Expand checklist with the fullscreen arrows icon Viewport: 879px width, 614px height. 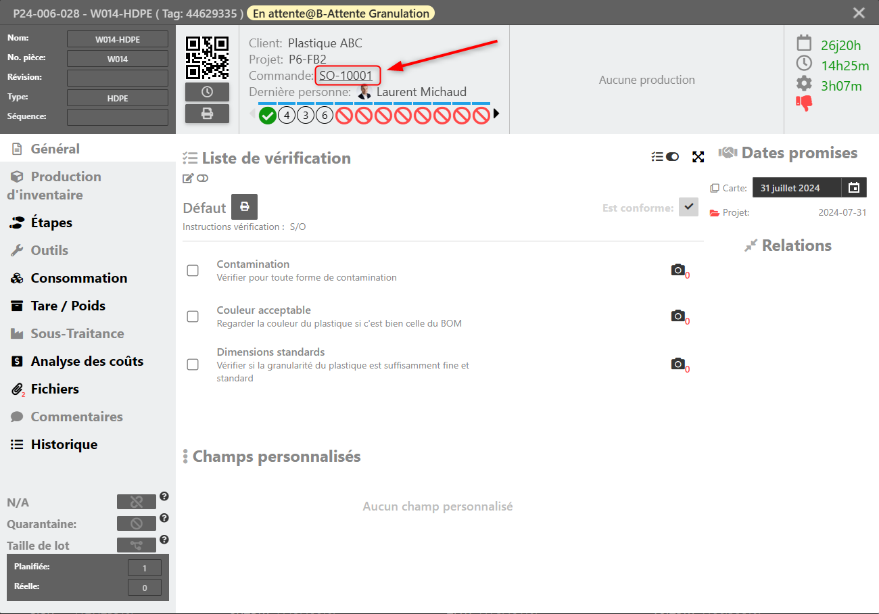click(698, 157)
